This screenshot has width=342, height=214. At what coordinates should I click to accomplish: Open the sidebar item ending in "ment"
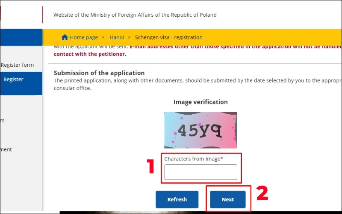tap(6, 149)
